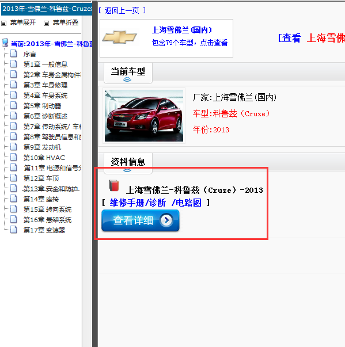Open 第2章 车身金属构件 chapter
345x347 pixels.
click(52, 75)
